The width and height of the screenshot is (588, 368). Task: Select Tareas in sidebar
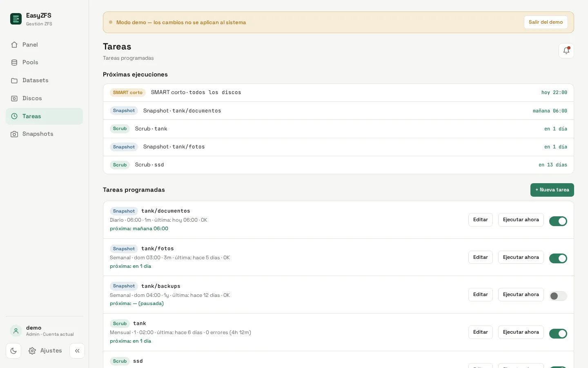(x=44, y=116)
